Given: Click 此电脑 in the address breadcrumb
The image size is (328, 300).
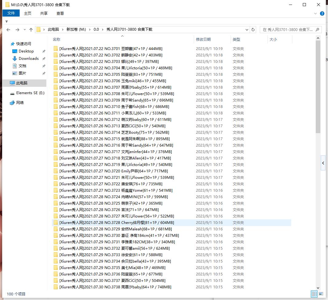Looking at the screenshot, I should (x=53, y=29).
